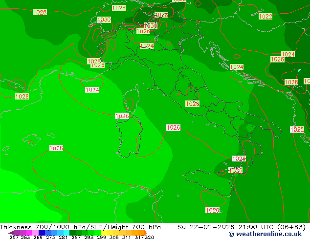Image resolution: width=310 pixels, height=239 pixels.
Task: Click the 1024 label on the Croatian coast
Action: pyautogui.click(x=237, y=67)
